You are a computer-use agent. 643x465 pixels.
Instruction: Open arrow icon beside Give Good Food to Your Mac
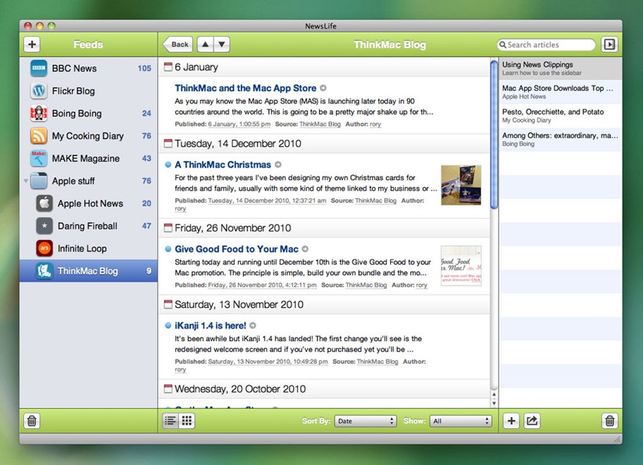click(305, 249)
